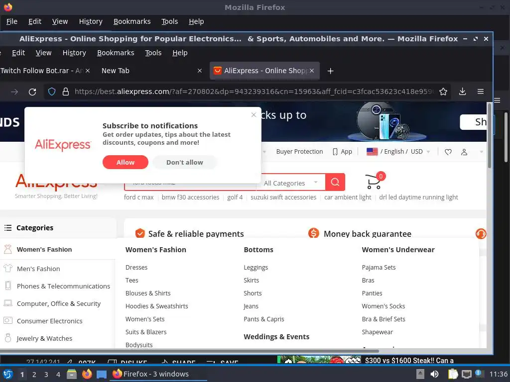
Task: Click the Safe & reliable payments shield icon
Action: (x=140, y=233)
